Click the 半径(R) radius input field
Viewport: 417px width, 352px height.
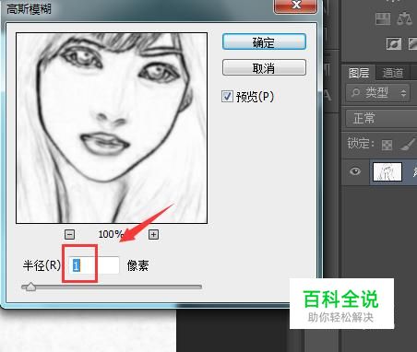[x=93, y=265]
